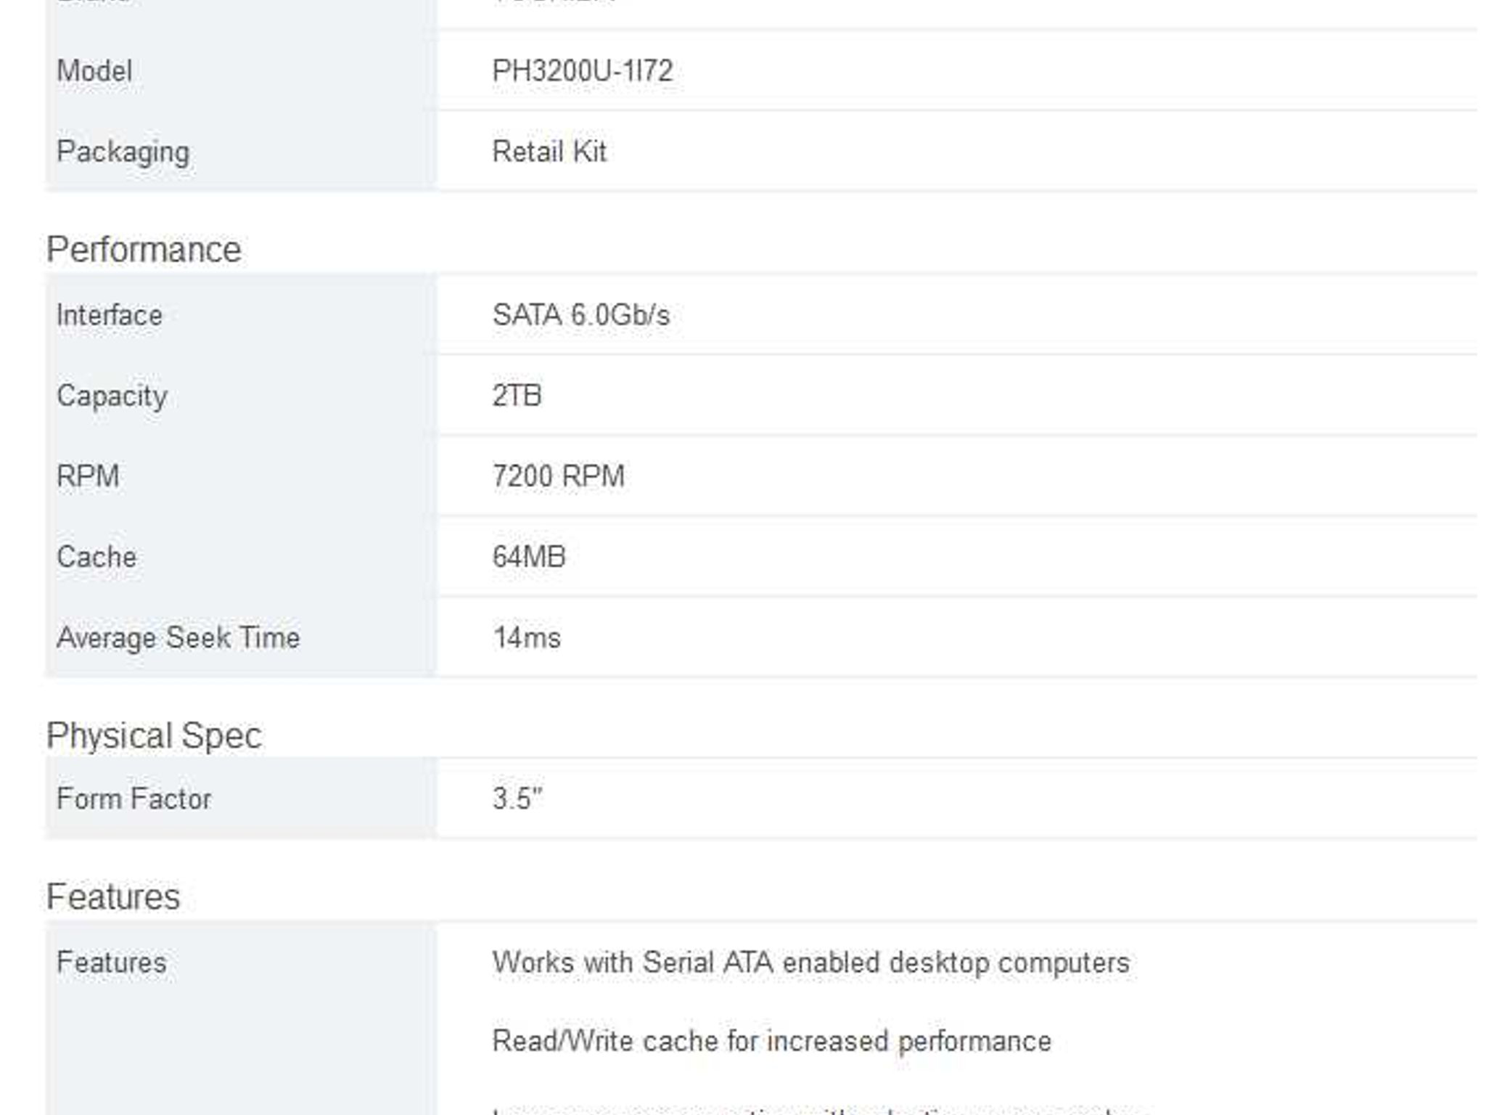The width and height of the screenshot is (1486, 1115).
Task: Select the Interface label
Action: pyautogui.click(x=110, y=315)
